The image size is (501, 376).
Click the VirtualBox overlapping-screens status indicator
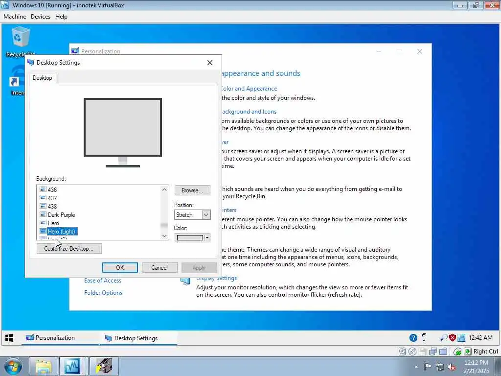coord(433,352)
